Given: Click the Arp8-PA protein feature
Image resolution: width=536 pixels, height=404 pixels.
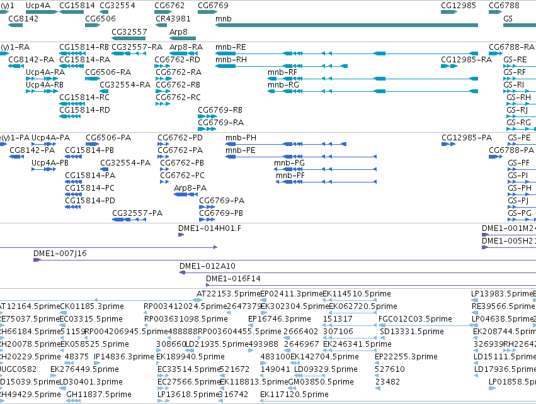Looking at the screenshot, I should [186, 194].
